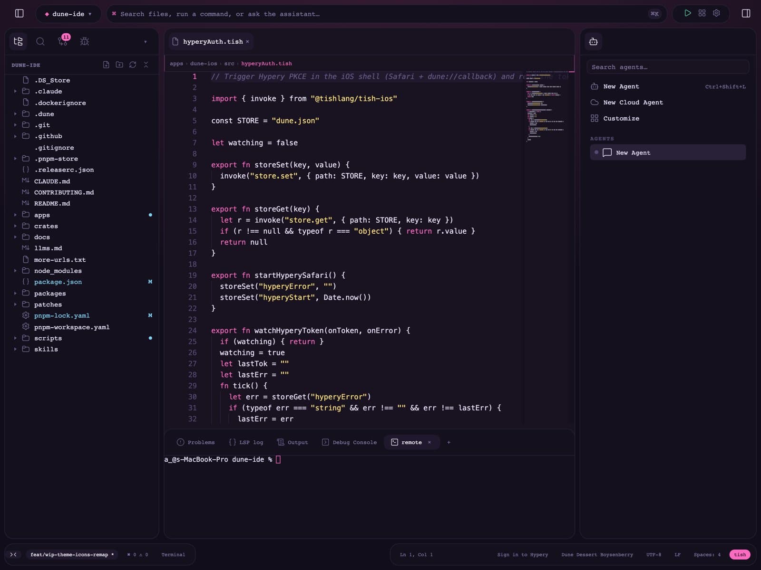Image resolution: width=761 pixels, height=570 pixels.
Task: Open the source control icon with badge
Action: click(63, 41)
